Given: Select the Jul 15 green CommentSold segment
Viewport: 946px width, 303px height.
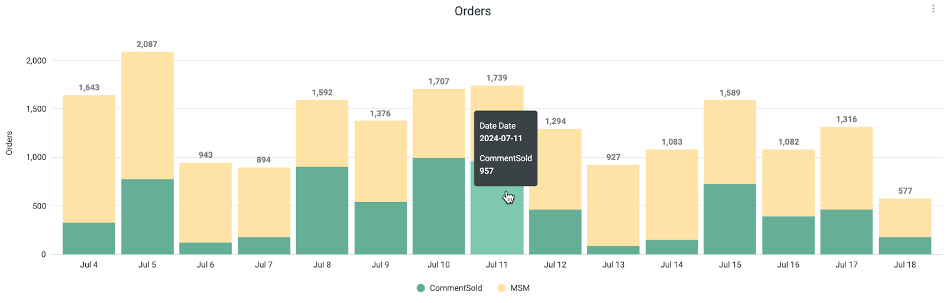Looking at the screenshot, I should [x=730, y=219].
